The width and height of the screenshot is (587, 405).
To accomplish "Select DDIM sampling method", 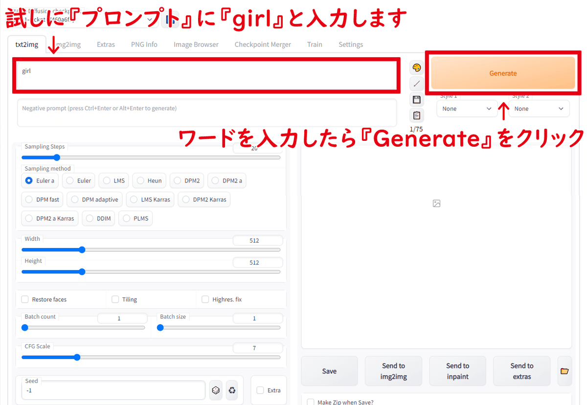I will pos(98,218).
